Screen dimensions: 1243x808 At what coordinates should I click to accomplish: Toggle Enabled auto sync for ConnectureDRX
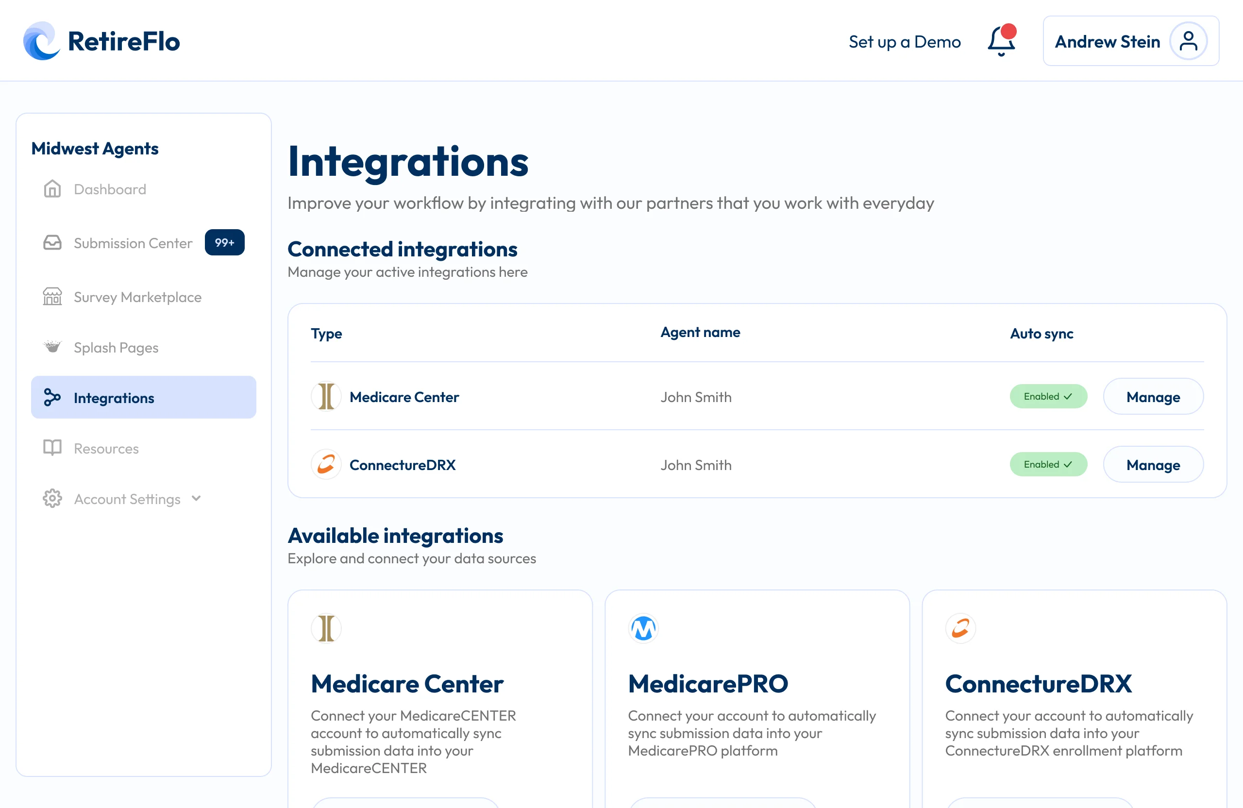1048,464
